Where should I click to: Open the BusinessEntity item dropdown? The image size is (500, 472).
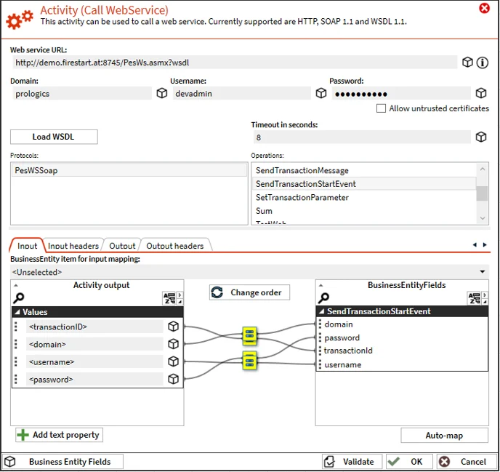[x=482, y=272]
